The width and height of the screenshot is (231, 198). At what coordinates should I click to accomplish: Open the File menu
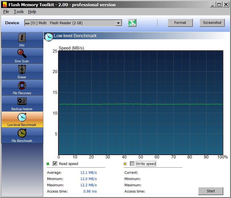(x=6, y=12)
